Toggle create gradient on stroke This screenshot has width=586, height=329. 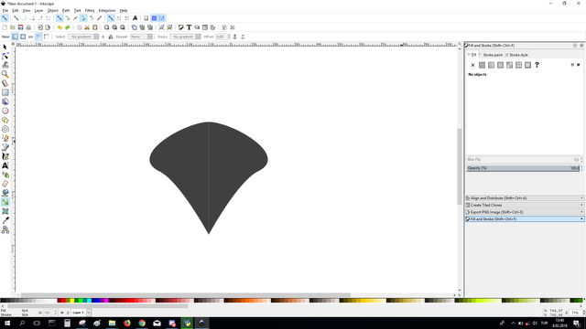tap(47, 37)
